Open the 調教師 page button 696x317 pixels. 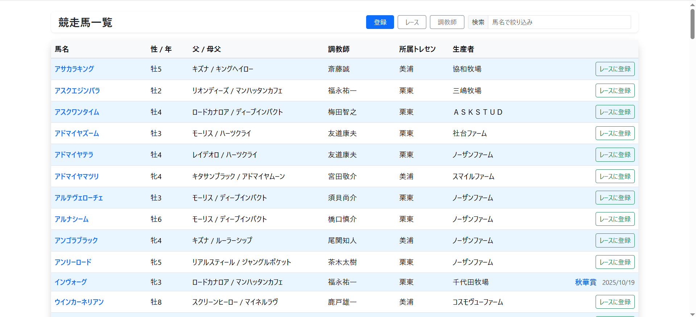click(447, 22)
